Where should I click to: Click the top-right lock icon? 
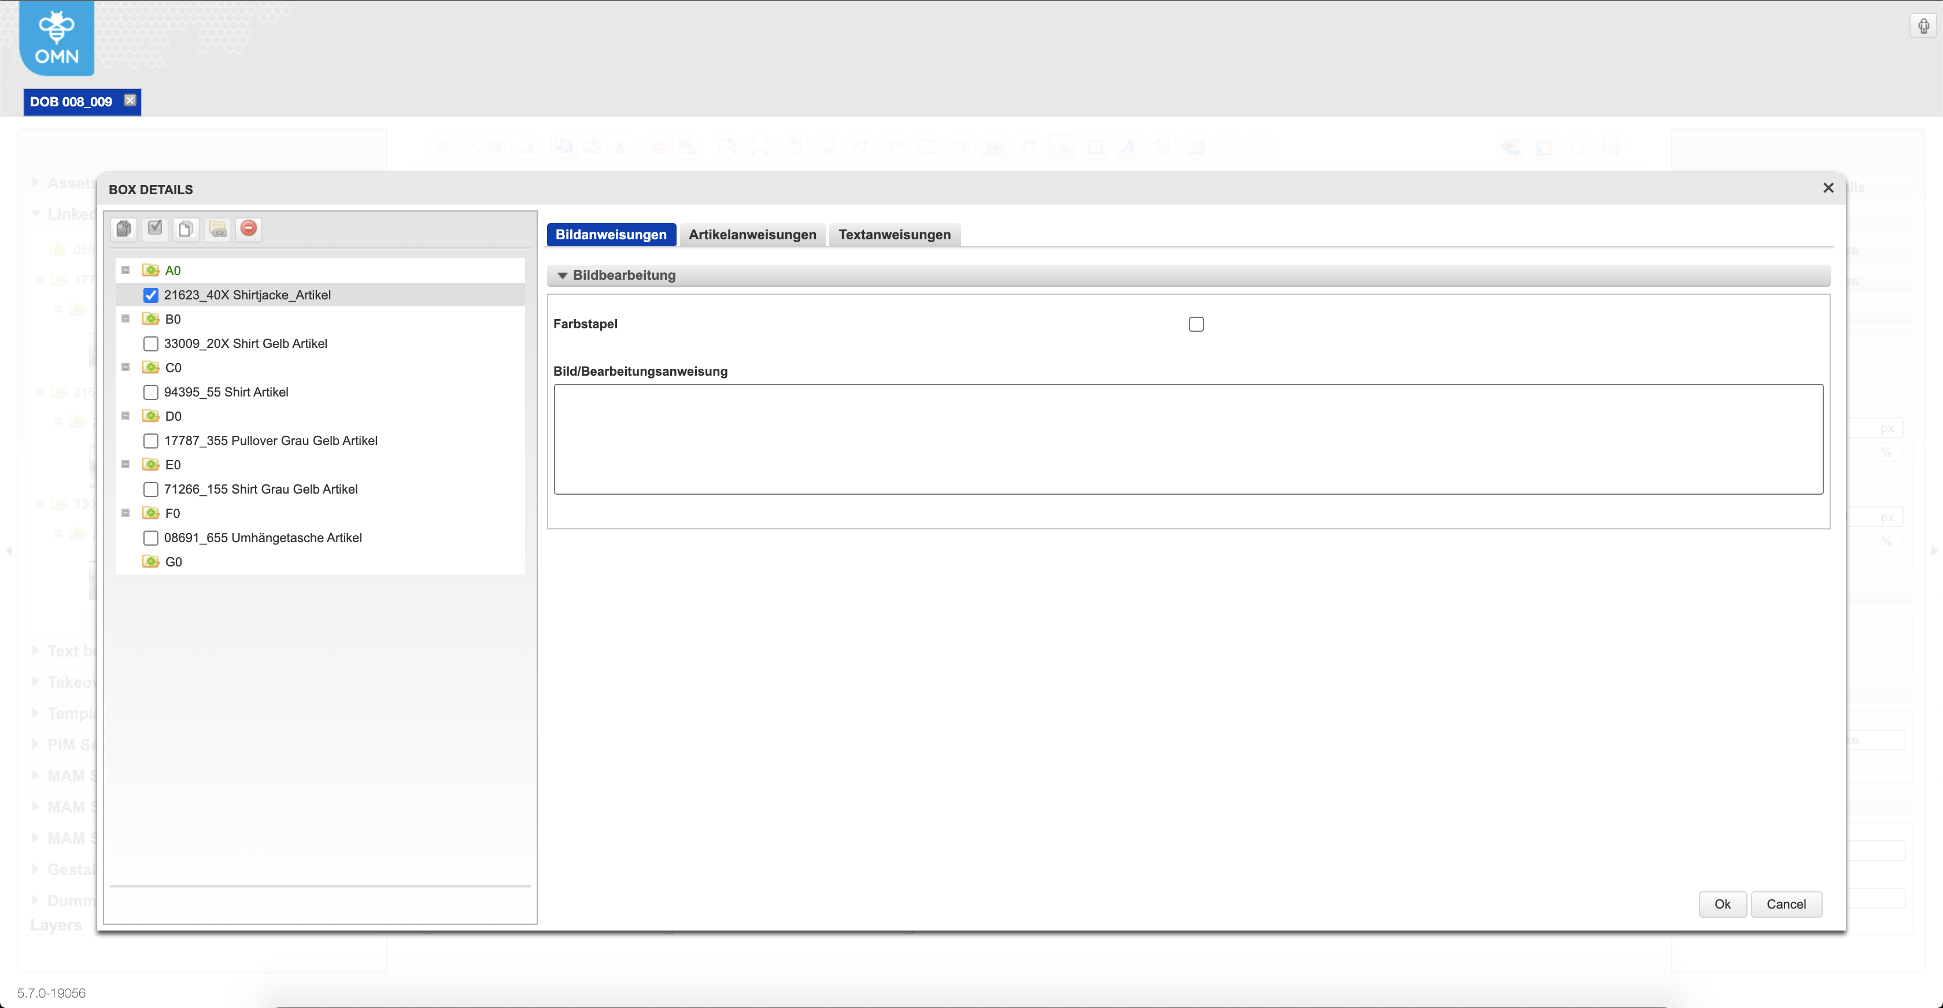pos(1923,27)
